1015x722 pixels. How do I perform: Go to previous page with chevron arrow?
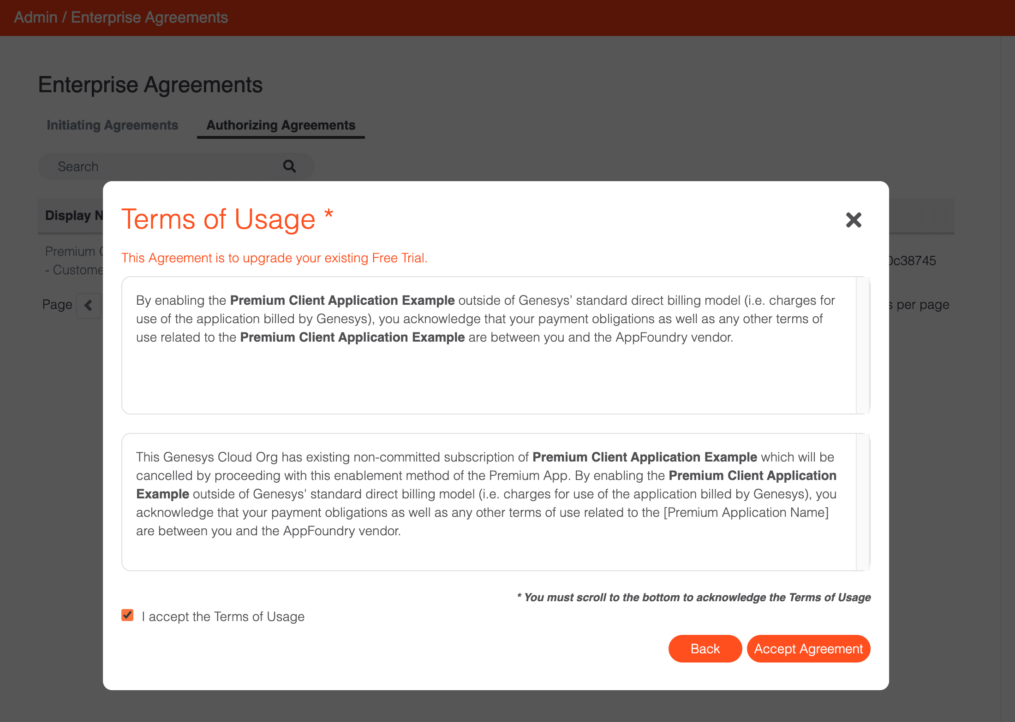click(x=89, y=305)
